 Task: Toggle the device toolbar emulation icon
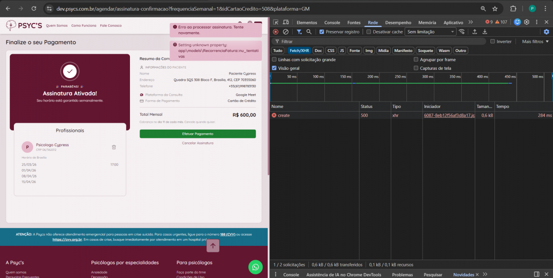click(x=286, y=22)
